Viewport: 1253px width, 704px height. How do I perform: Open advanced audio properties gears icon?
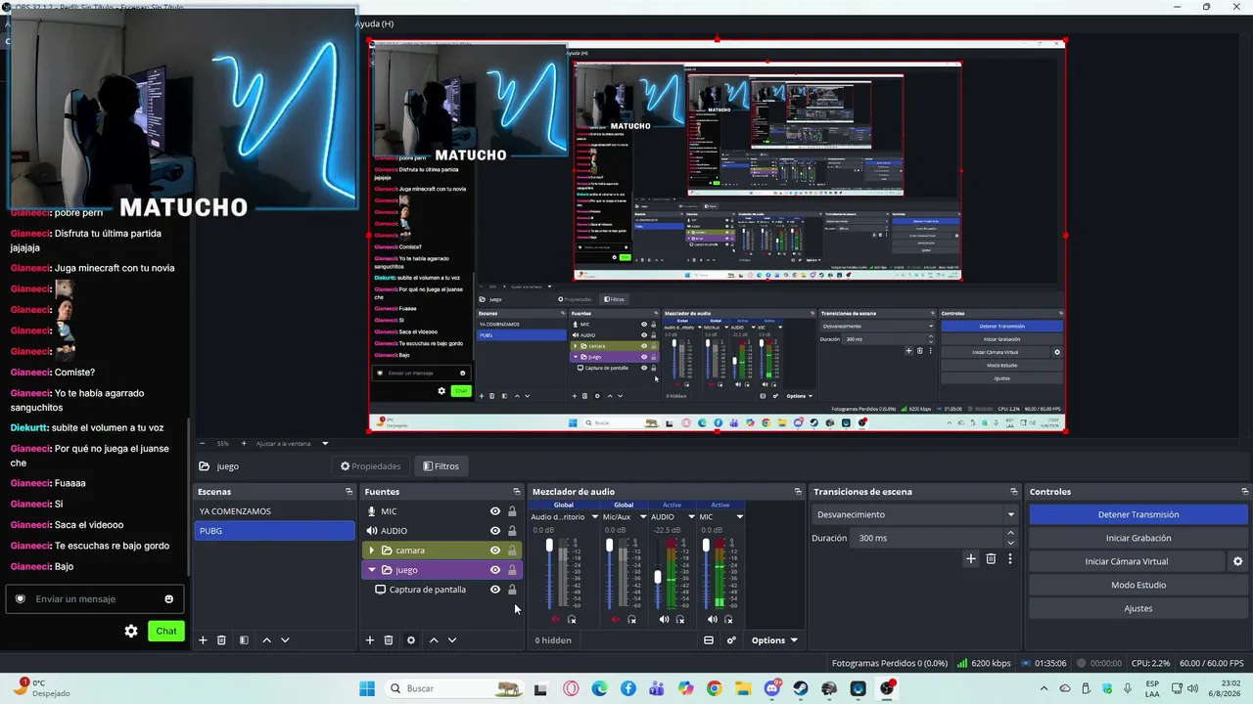tap(731, 640)
